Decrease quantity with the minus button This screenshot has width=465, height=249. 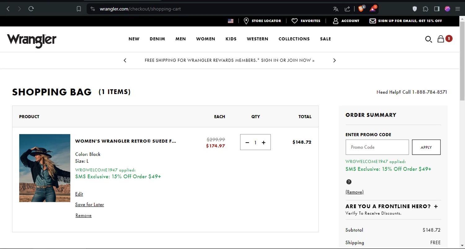pos(247,143)
